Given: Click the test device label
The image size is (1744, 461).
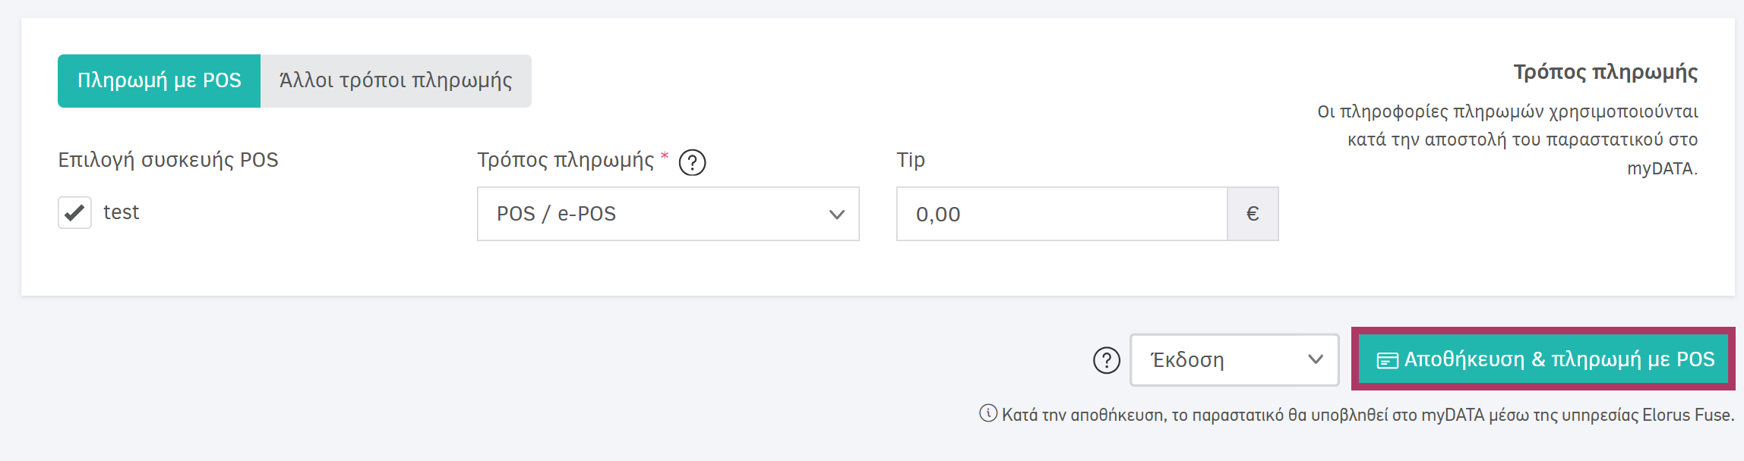Looking at the screenshot, I should tap(122, 212).
